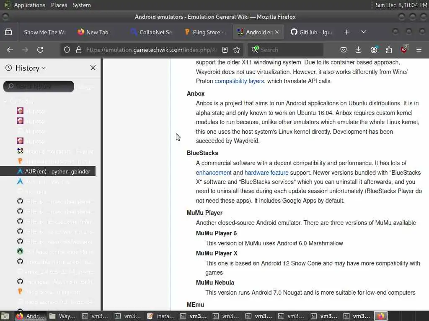Toggle reader view for this page
Screen dimensions: 429x321
(225, 50)
